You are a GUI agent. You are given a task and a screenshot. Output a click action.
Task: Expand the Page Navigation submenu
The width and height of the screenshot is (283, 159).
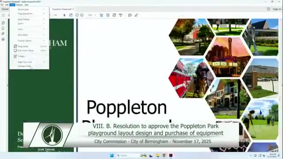[x=29, y=14]
